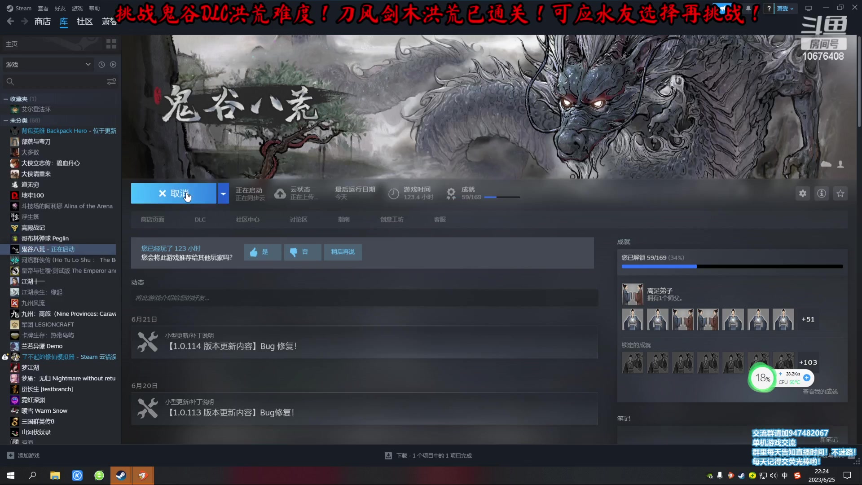Open Windows Start menu
This screenshot has height=485, width=862.
11,476
